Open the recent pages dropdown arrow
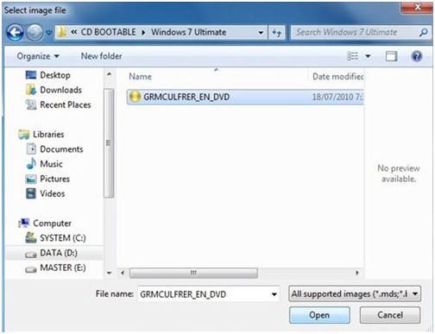435x334 pixels. [49, 33]
